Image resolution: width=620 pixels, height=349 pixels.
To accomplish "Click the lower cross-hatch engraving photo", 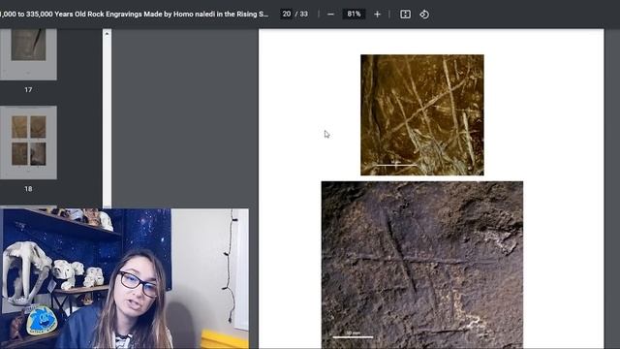I will pos(422,265).
